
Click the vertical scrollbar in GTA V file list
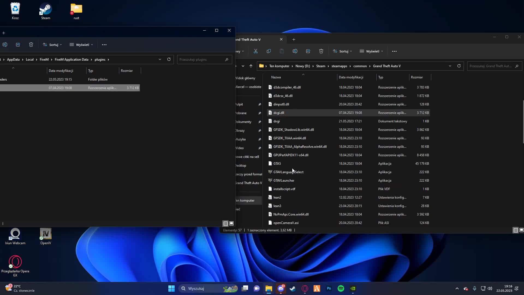[523, 122]
